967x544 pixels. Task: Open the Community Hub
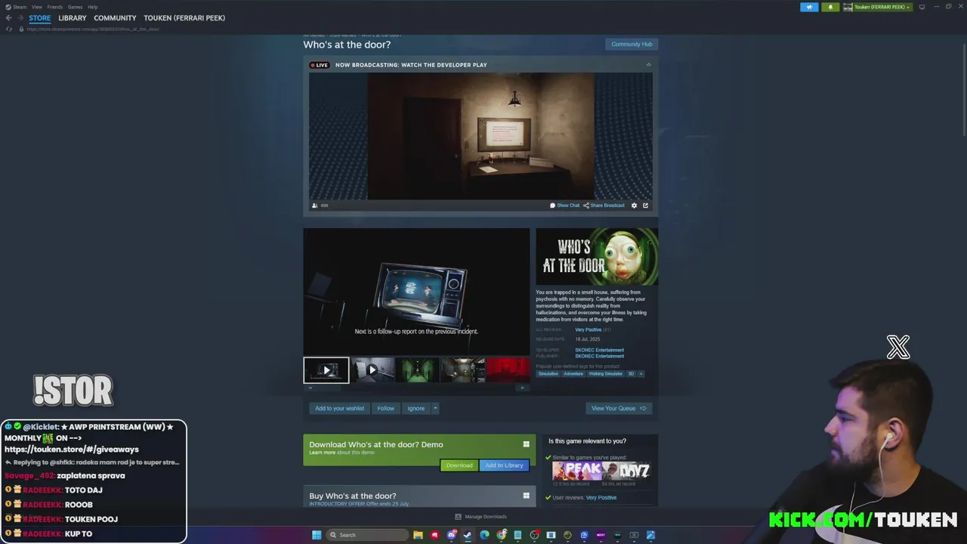[x=632, y=45]
